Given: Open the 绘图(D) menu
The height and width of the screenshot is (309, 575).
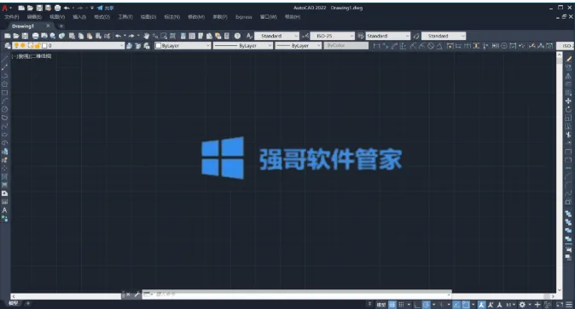Looking at the screenshot, I should [148, 17].
